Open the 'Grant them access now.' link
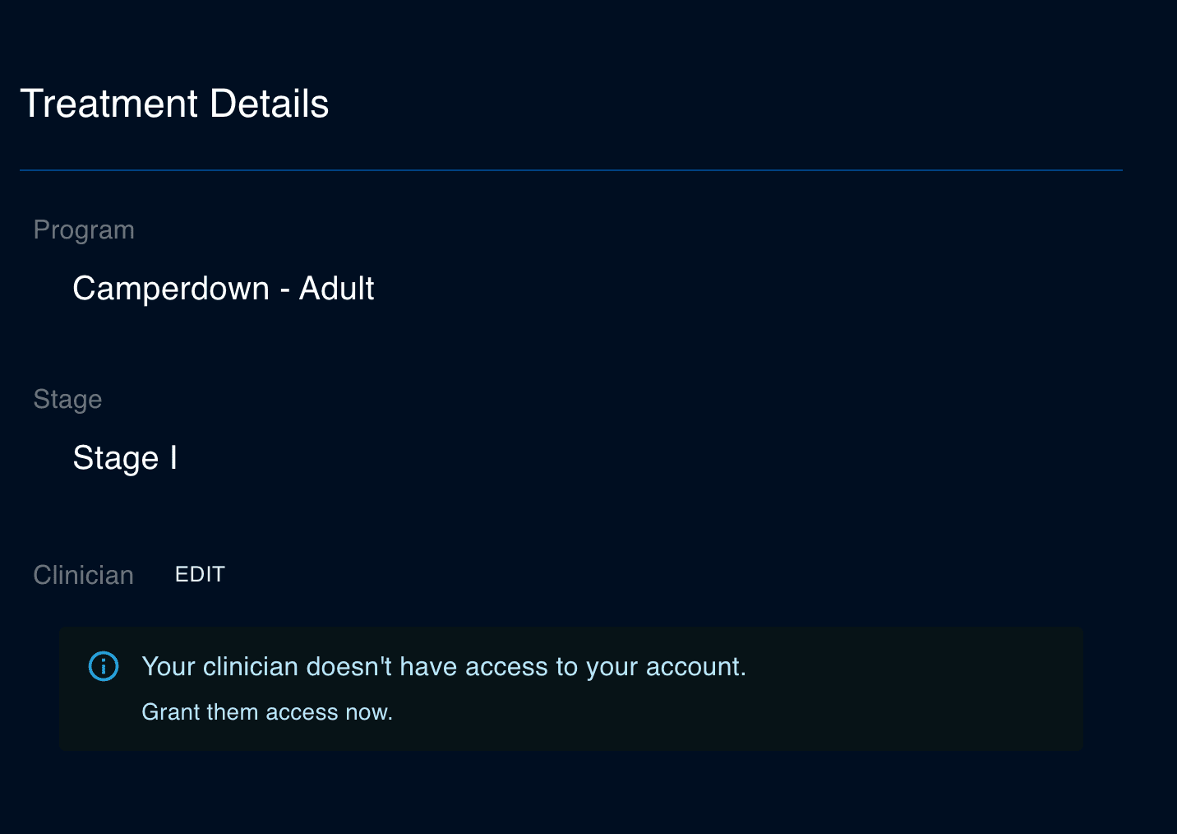The height and width of the screenshot is (834, 1177). [x=267, y=712]
